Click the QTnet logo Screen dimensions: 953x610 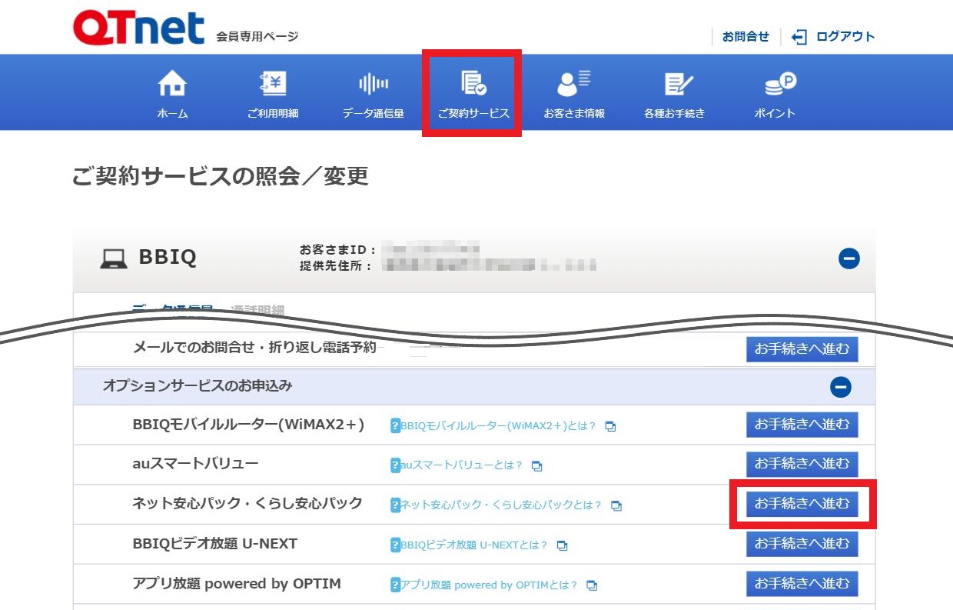139,28
